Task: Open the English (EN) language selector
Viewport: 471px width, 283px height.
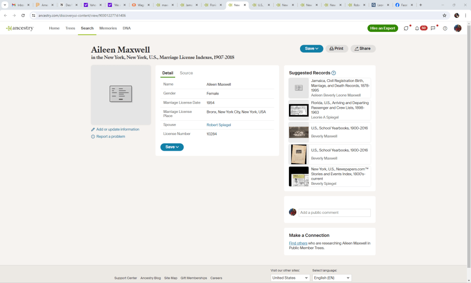Action: tap(331, 278)
